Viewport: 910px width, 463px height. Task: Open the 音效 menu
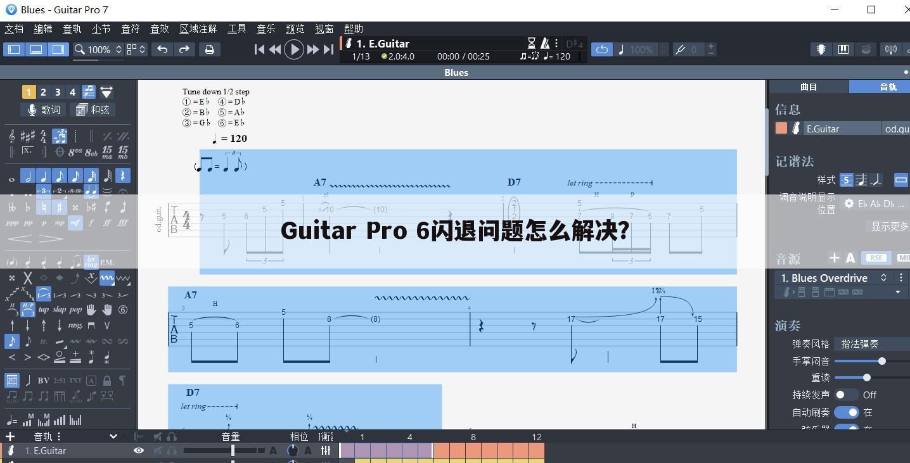(160, 29)
